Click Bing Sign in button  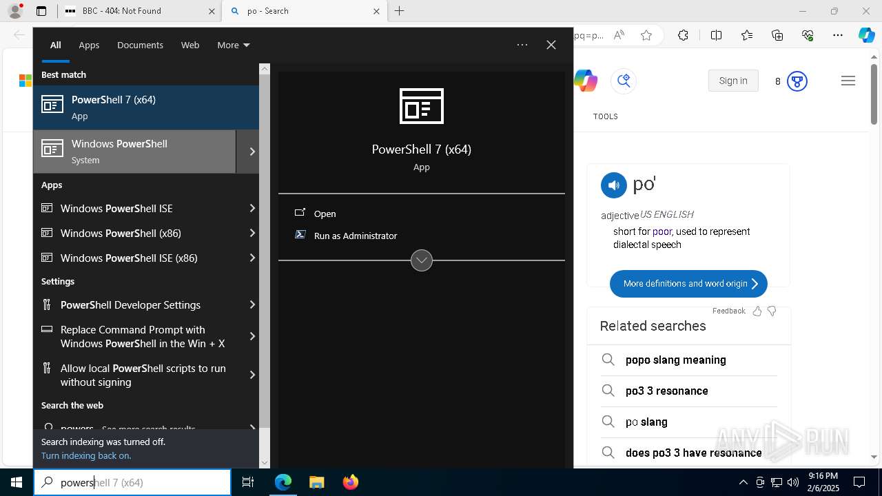click(733, 81)
